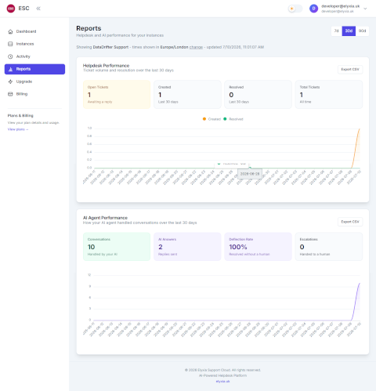Click the Escalations stat card
This screenshot has height=391, width=376.
329,247
